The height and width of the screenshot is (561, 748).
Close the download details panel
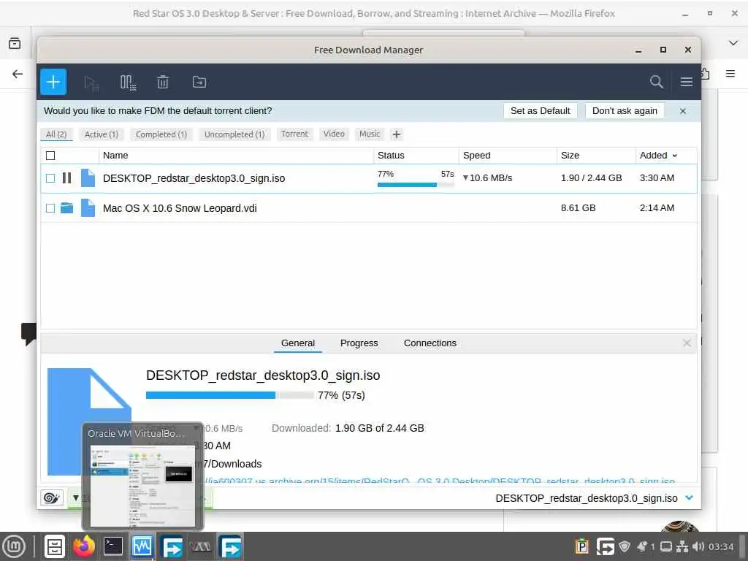(x=687, y=343)
